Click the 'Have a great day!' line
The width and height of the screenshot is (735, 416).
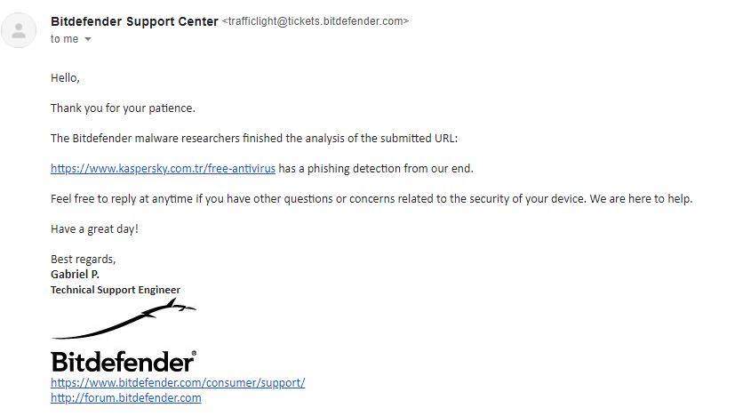point(95,228)
